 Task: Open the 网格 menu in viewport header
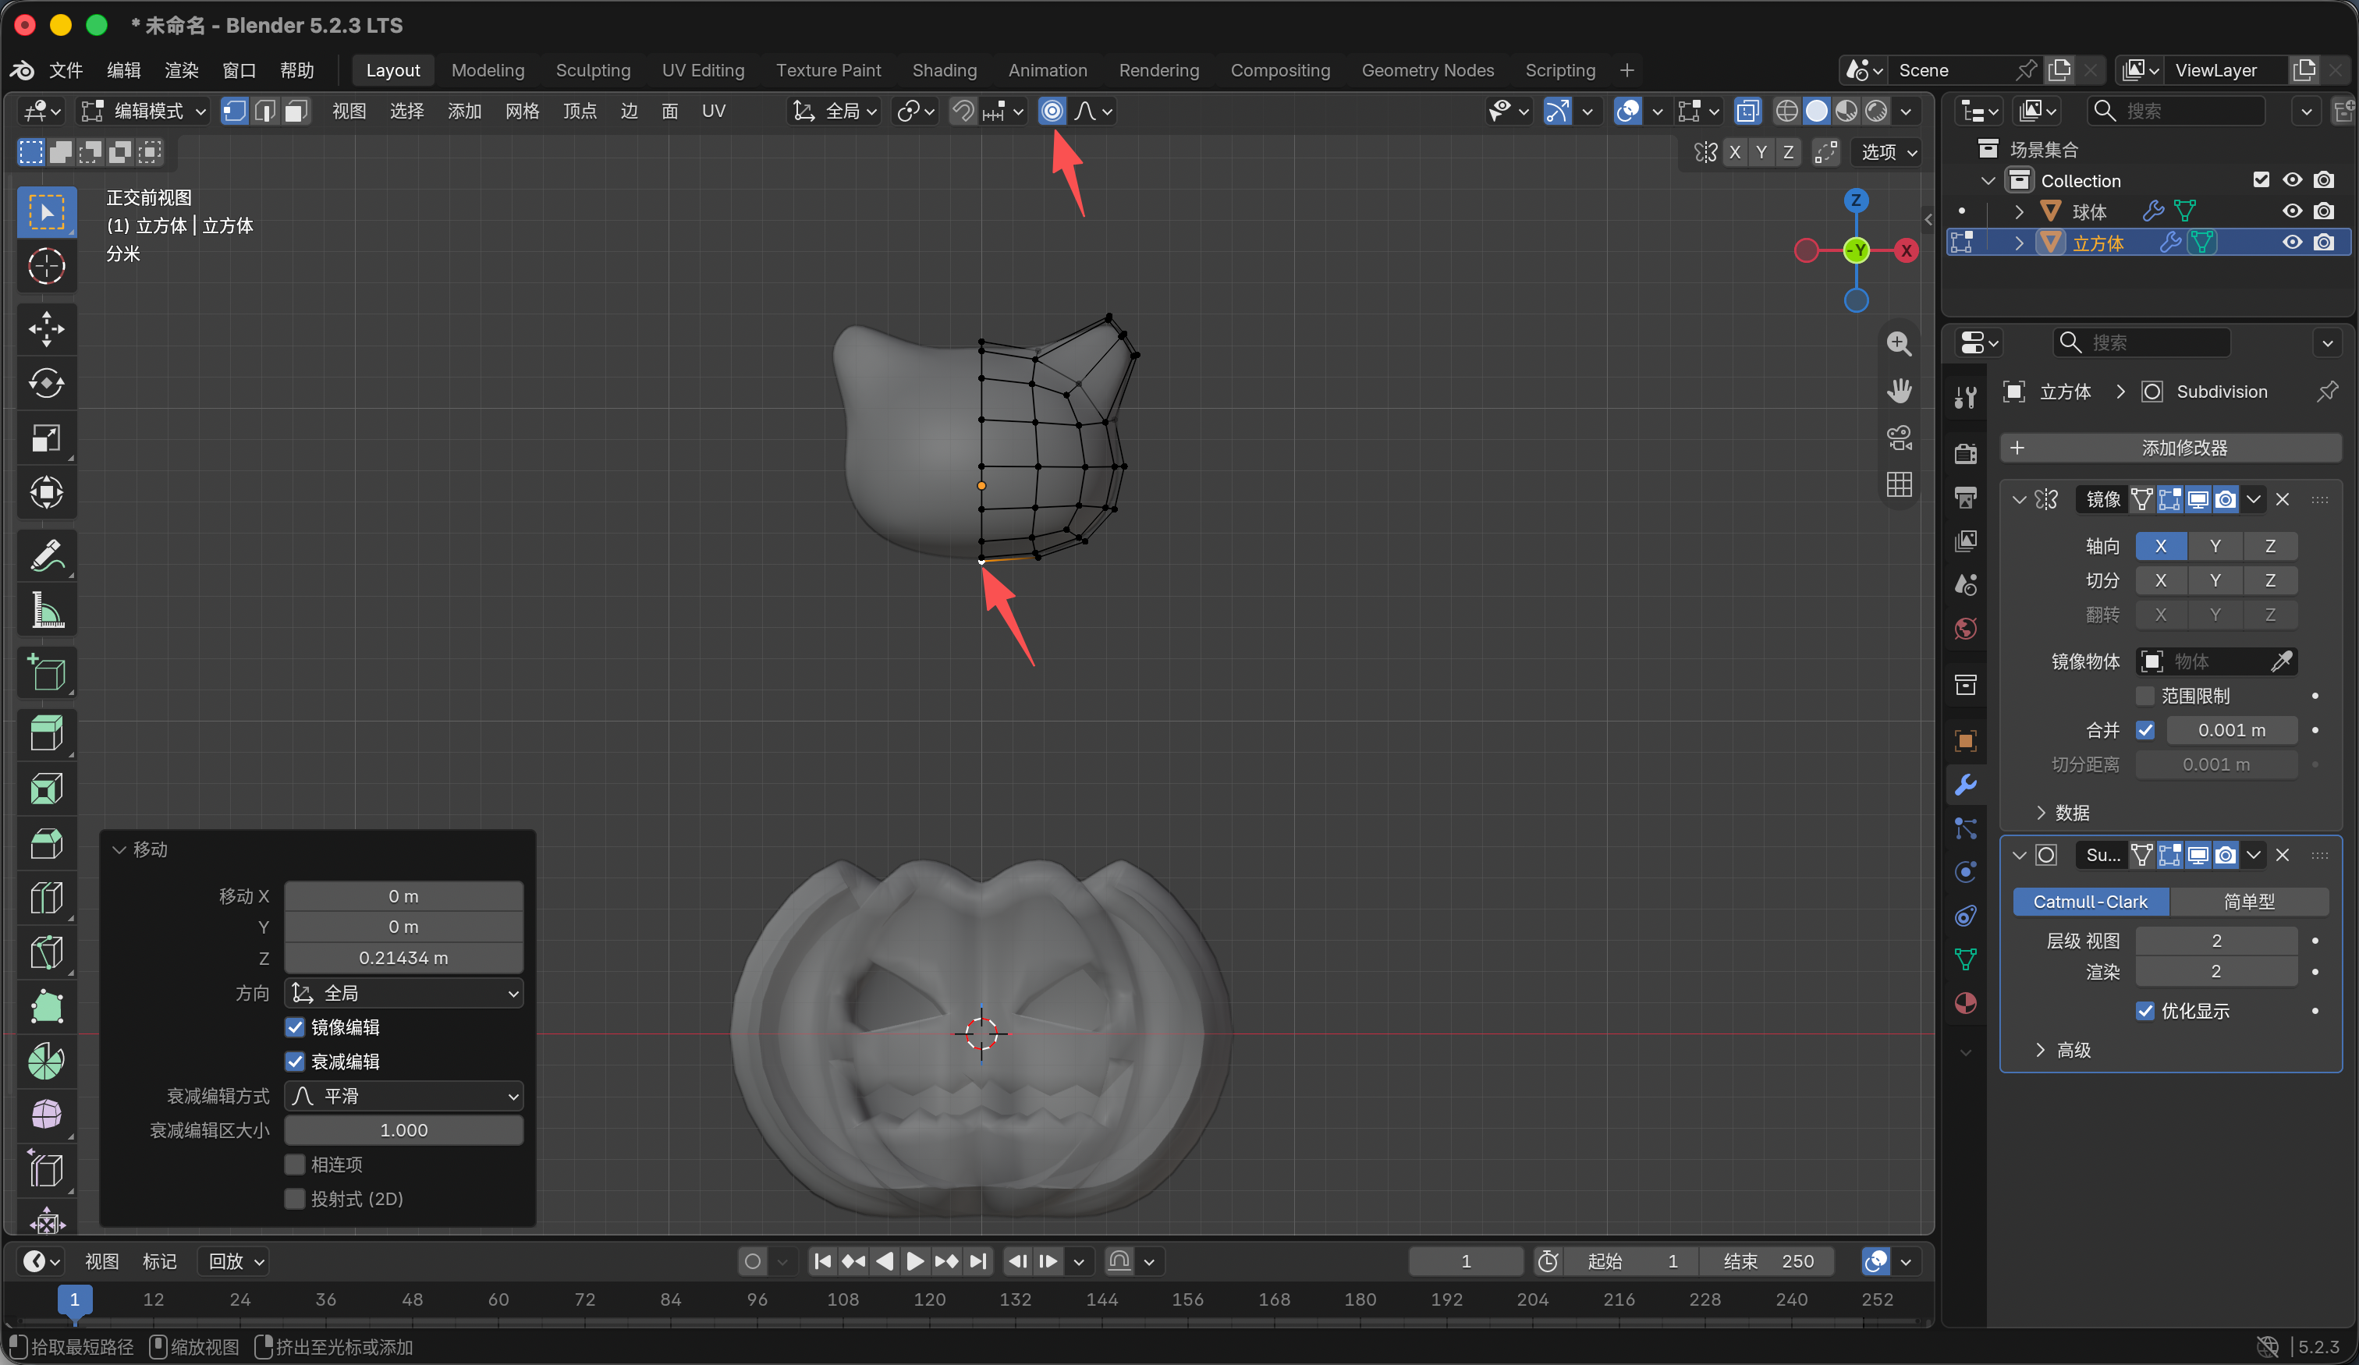coord(521,112)
